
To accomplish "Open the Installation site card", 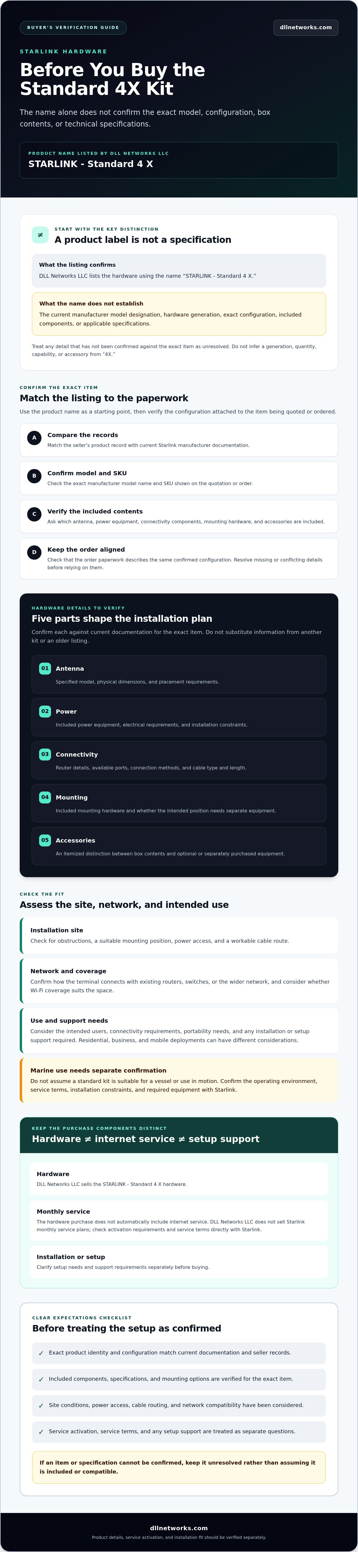I will [x=179, y=936].
